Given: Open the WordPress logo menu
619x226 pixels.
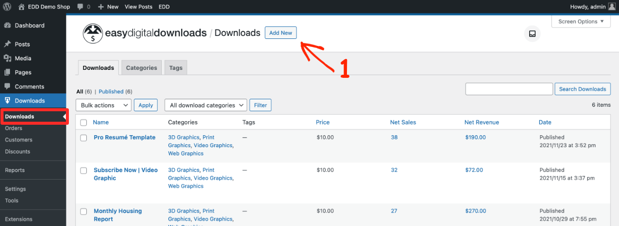Looking at the screenshot, I should coord(7,7).
